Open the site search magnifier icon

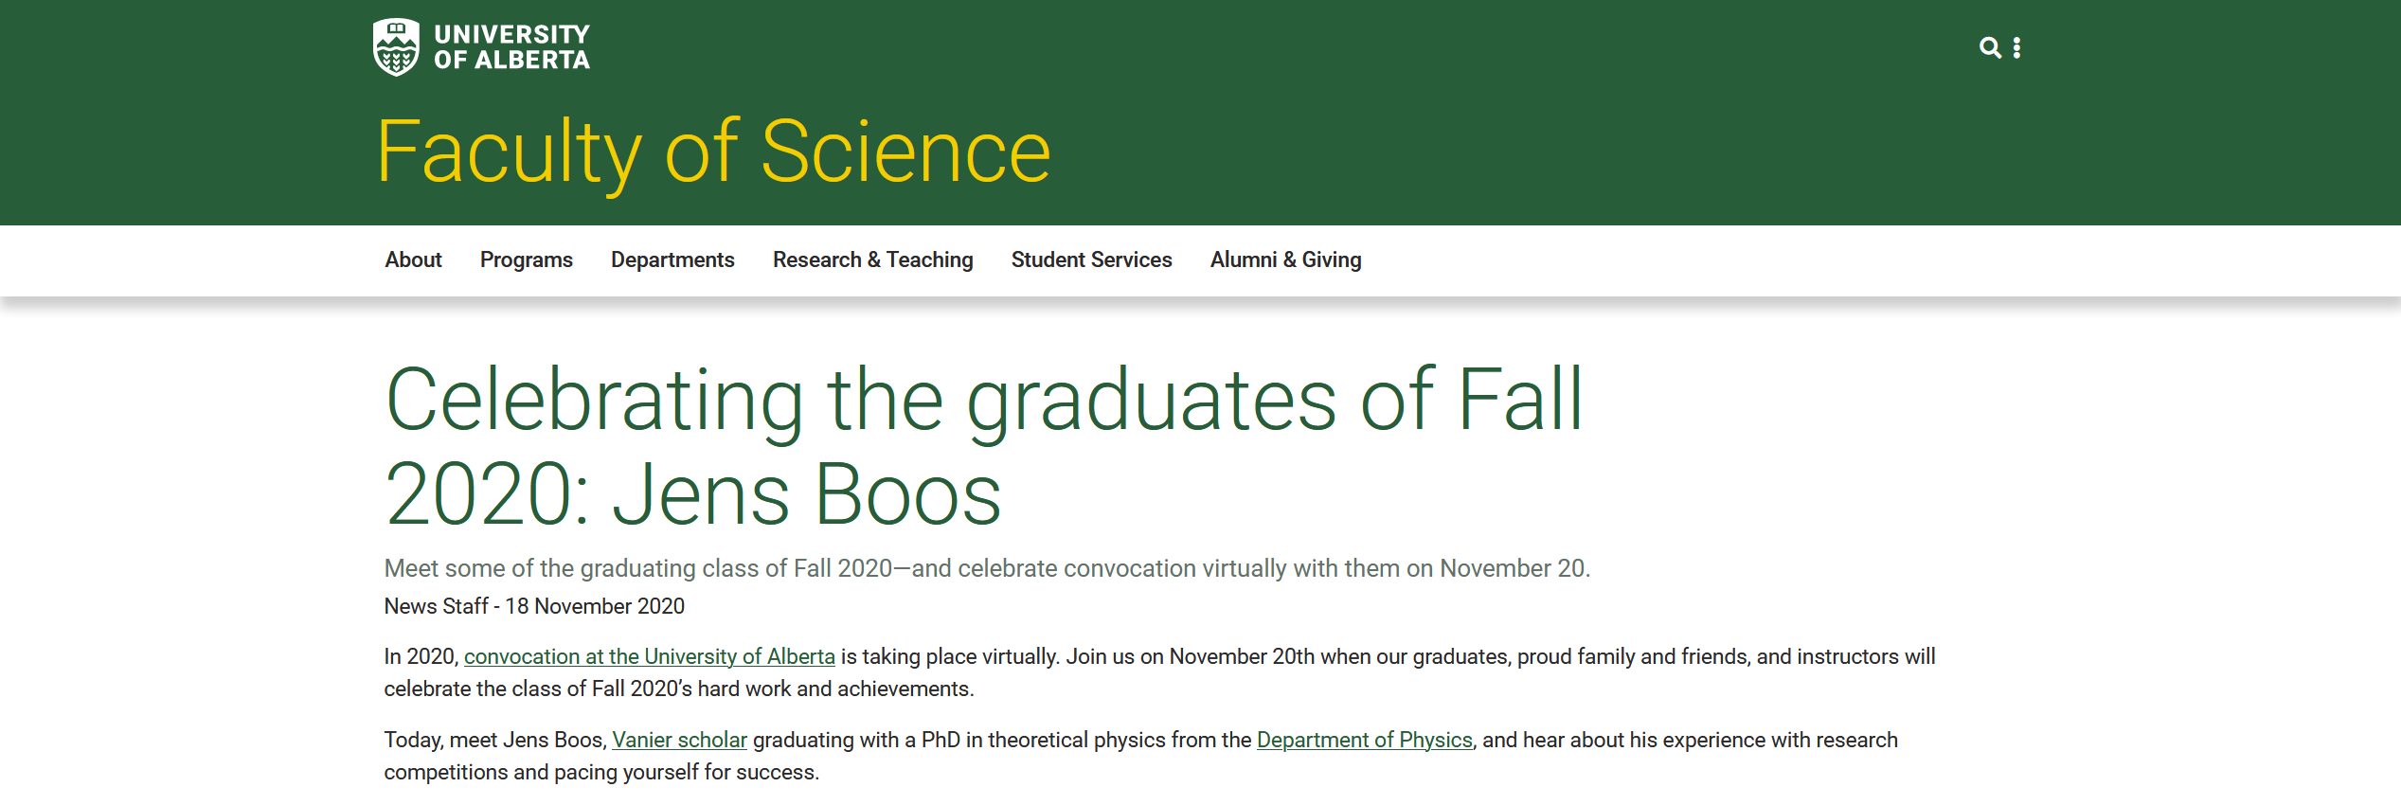(1990, 47)
